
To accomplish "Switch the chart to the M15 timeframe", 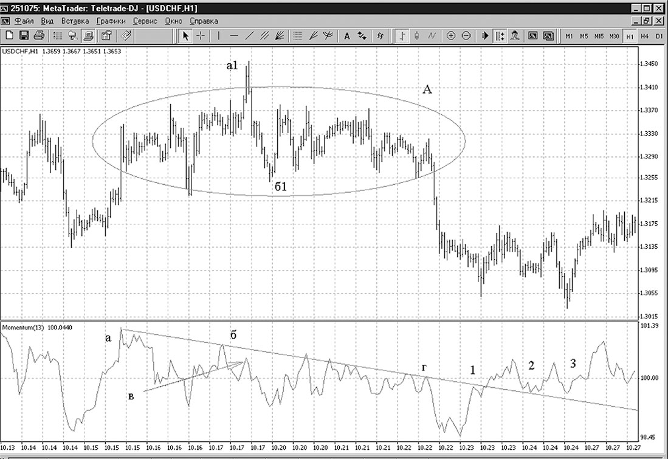I will click(599, 36).
